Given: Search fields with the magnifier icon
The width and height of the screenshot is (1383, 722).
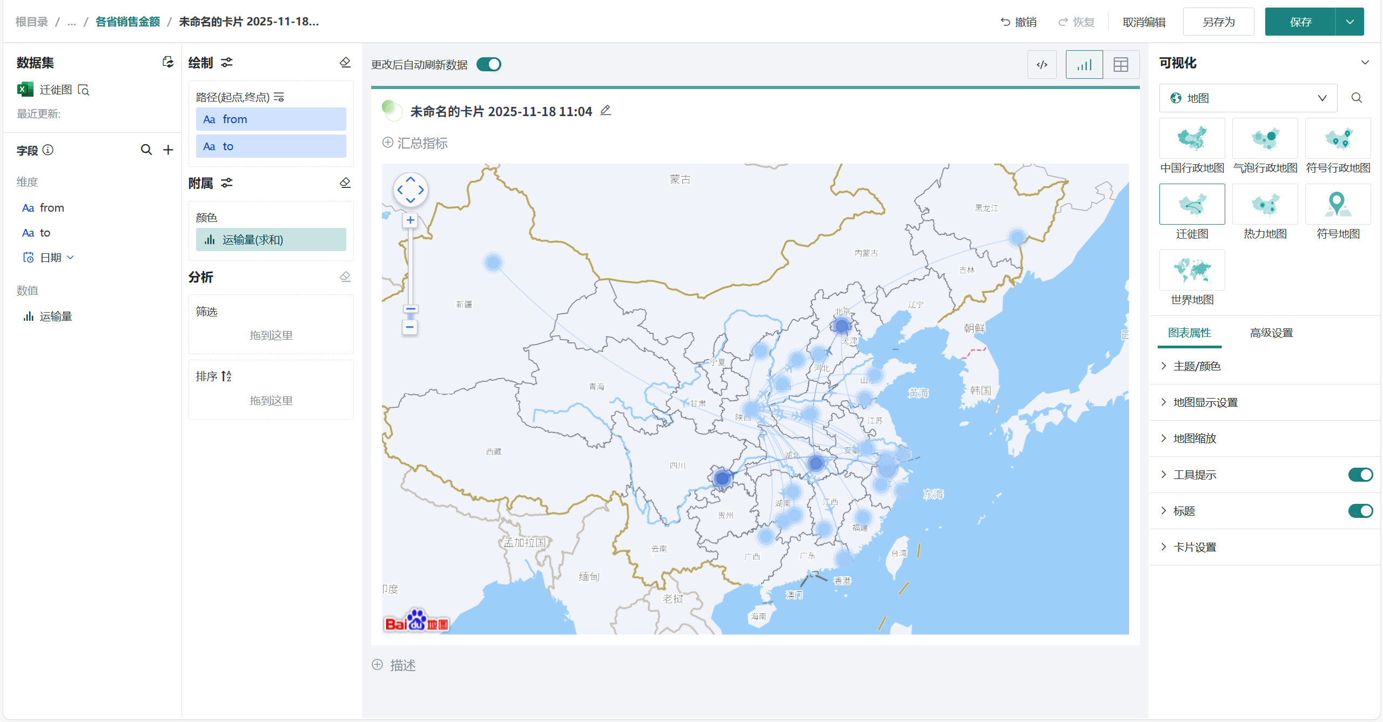Looking at the screenshot, I should pos(146,150).
